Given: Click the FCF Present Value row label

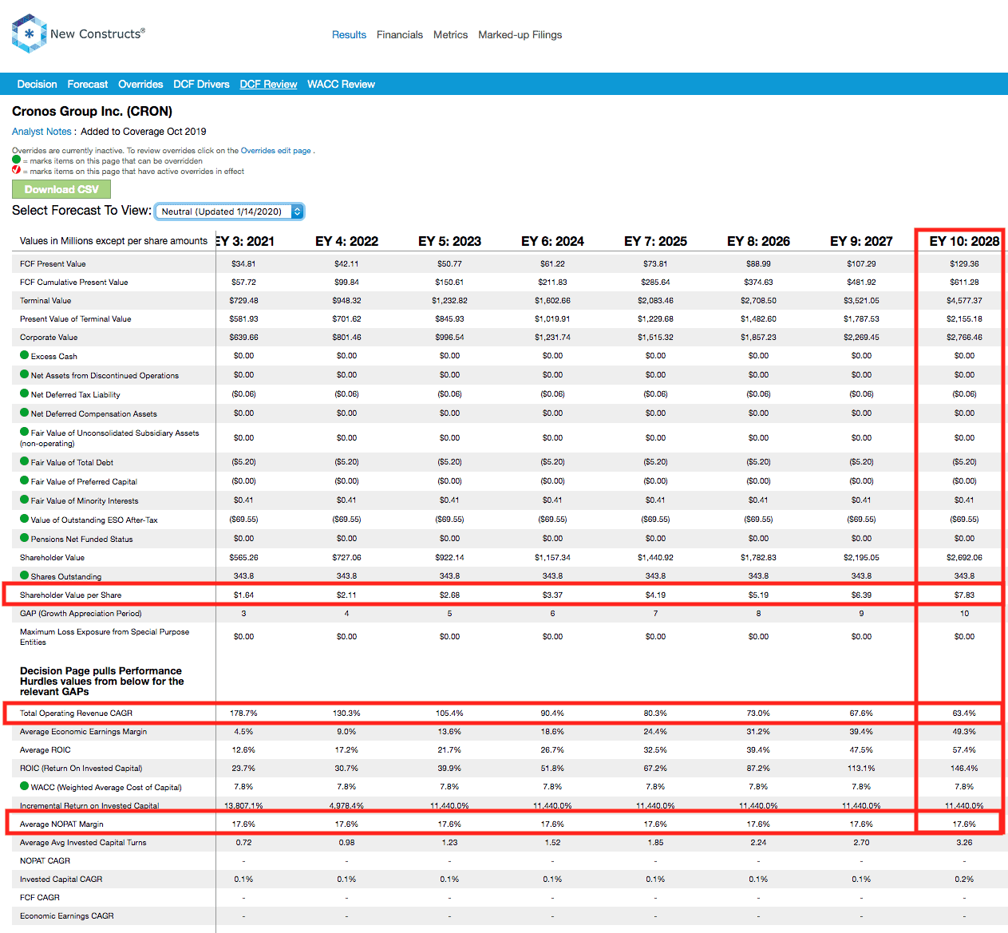Looking at the screenshot, I should pyautogui.click(x=53, y=263).
